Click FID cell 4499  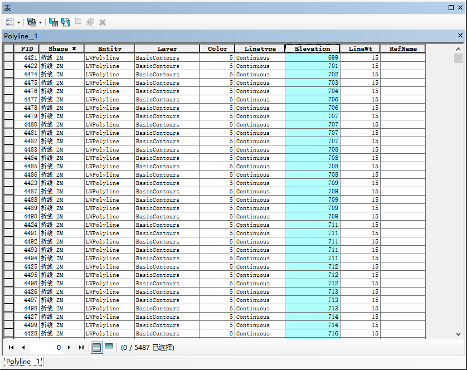[x=27, y=325]
